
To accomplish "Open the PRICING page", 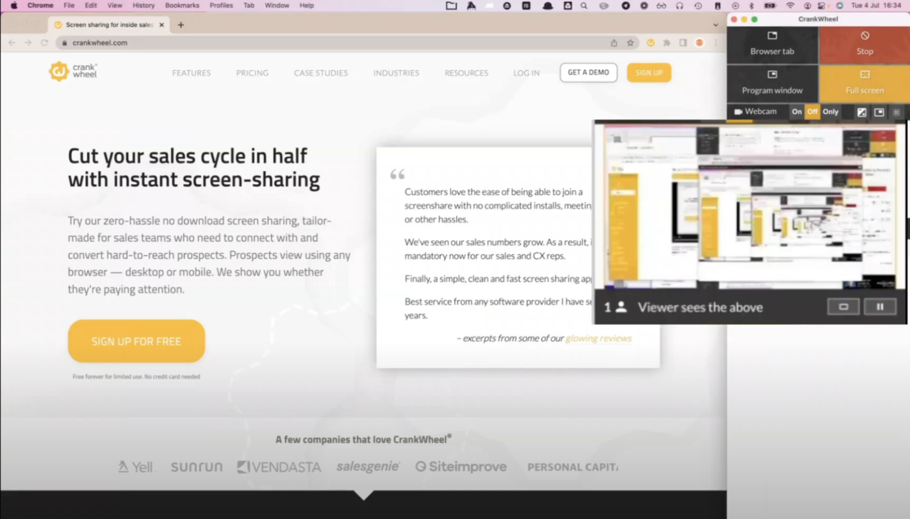I will [252, 73].
